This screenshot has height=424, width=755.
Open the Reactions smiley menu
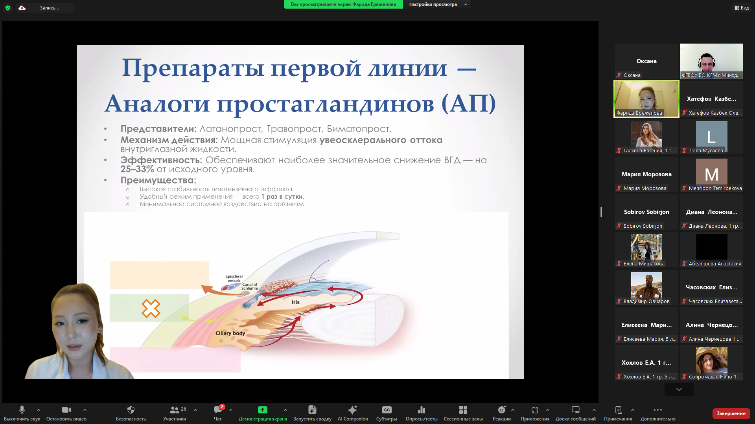point(501,410)
